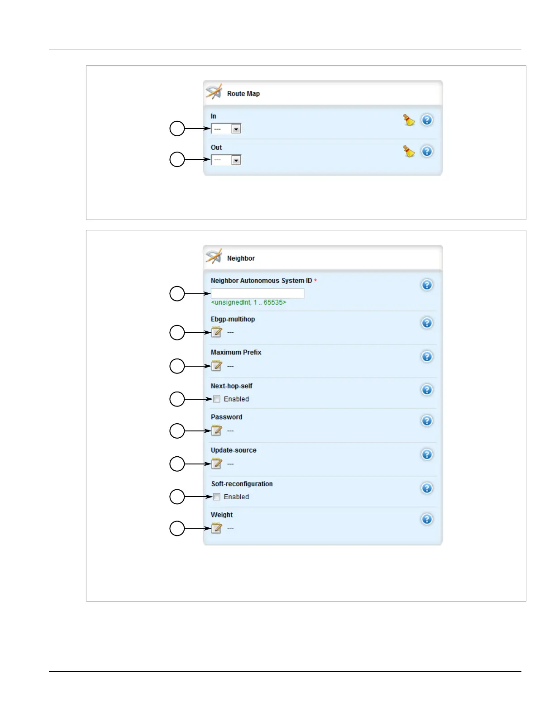Show help for Maximum Prefix
Viewport: 554px width, 717px height.
(427, 357)
